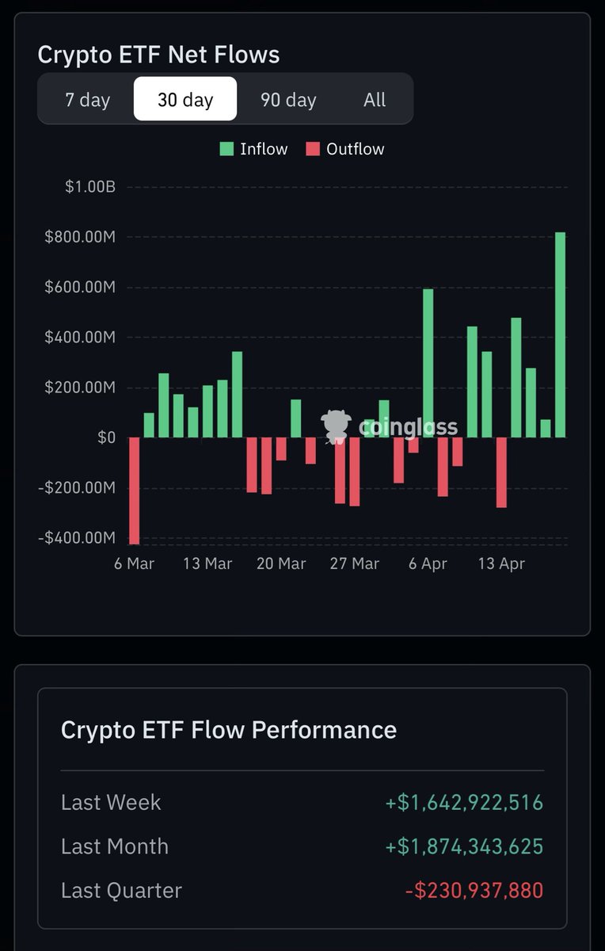This screenshot has height=951, width=605.
Task: Click the 13 Apr date axis label
Action: [502, 563]
